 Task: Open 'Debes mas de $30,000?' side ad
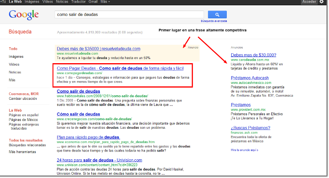pos(253,55)
